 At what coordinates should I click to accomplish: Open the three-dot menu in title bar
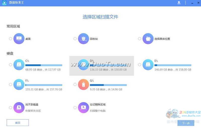pos(185,3)
